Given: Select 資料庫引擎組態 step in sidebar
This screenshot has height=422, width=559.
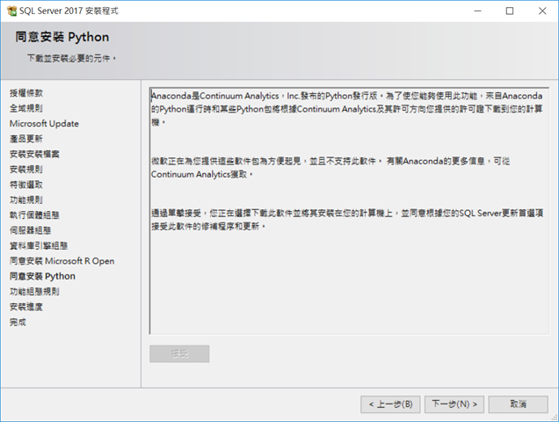Looking at the screenshot, I should point(39,246).
